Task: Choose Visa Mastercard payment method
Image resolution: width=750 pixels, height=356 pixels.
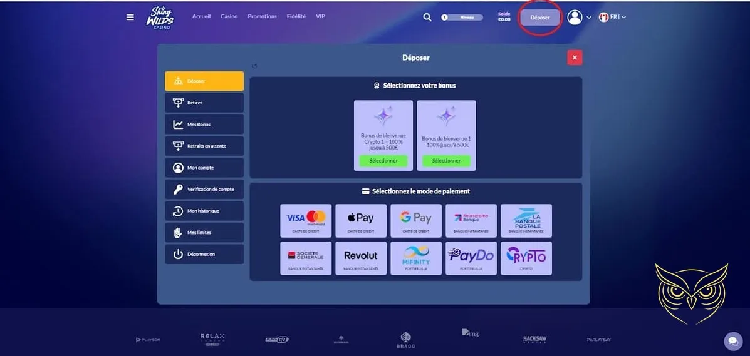Action: tap(306, 221)
